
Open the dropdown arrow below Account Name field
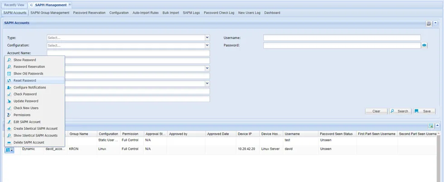[208, 69]
